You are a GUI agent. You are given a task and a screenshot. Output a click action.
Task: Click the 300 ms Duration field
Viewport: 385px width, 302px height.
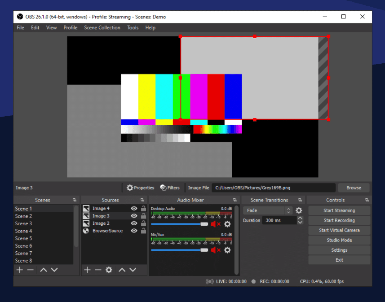click(279, 220)
